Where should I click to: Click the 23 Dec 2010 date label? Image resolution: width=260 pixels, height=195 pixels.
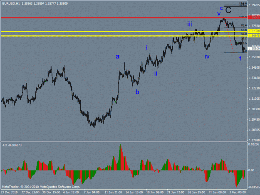click(x=9, y=192)
